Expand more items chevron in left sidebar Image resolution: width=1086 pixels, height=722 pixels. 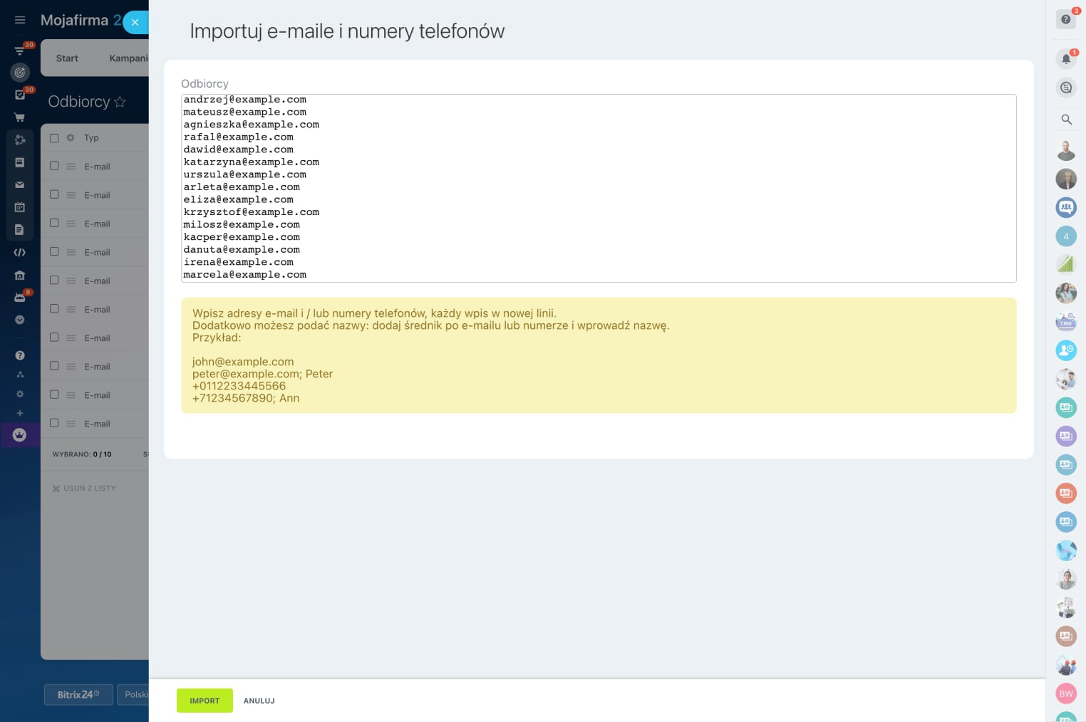pos(20,320)
